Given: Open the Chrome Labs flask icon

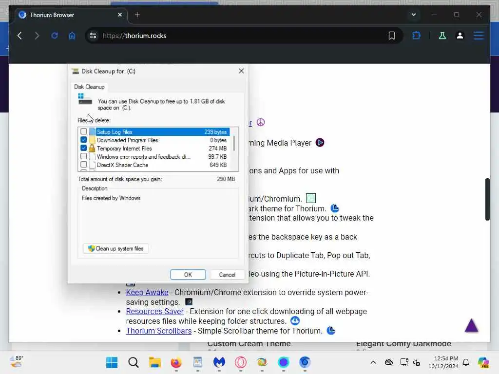Looking at the screenshot, I should click(442, 36).
